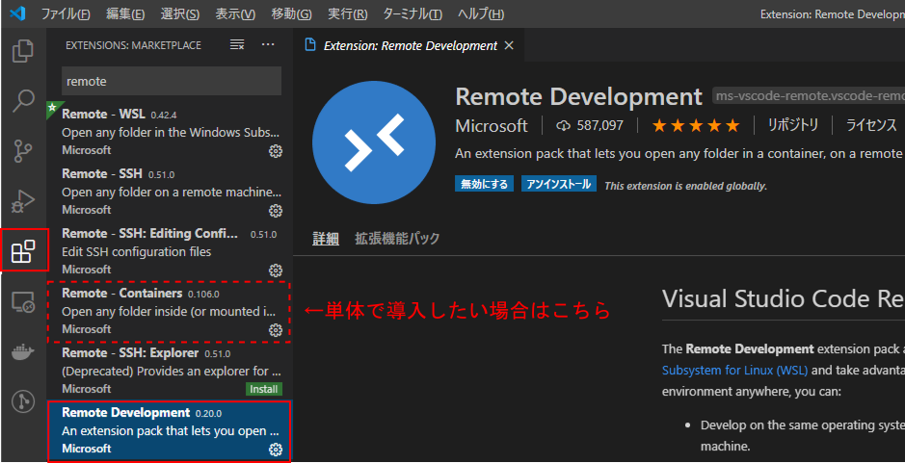Image resolution: width=905 pixels, height=463 pixels.
Task: Open the Subsystem for Linux (WSL) link
Action: coord(734,371)
